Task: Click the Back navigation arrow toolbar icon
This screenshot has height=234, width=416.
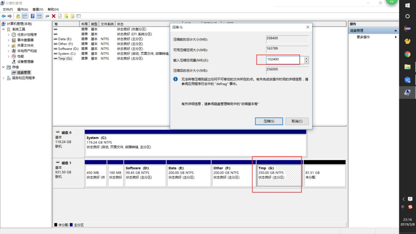Action: point(3,15)
